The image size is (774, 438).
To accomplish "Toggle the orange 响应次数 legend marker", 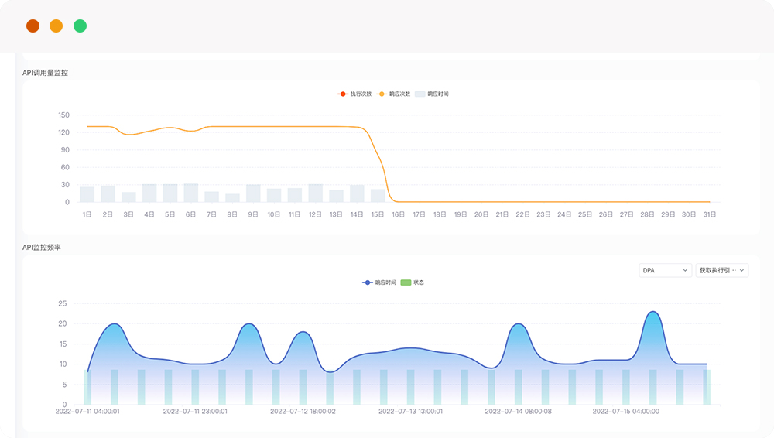I will [x=382, y=94].
